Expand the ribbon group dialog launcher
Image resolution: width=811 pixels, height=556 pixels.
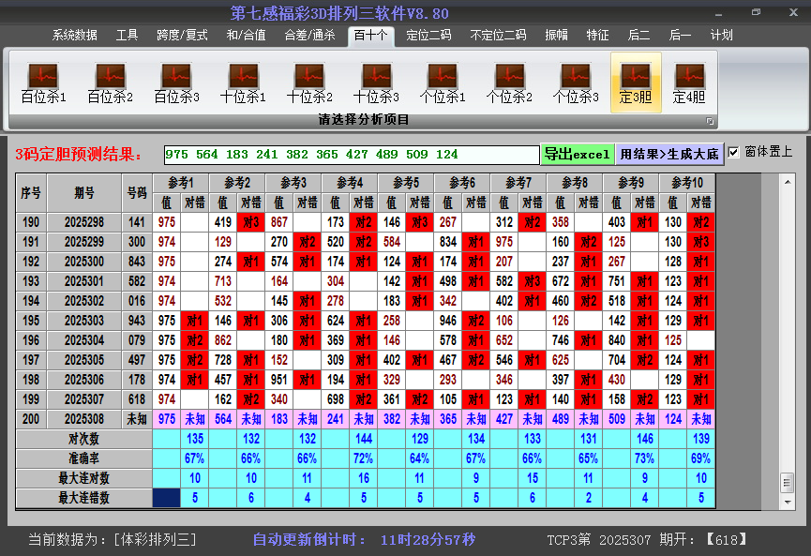pos(710,121)
